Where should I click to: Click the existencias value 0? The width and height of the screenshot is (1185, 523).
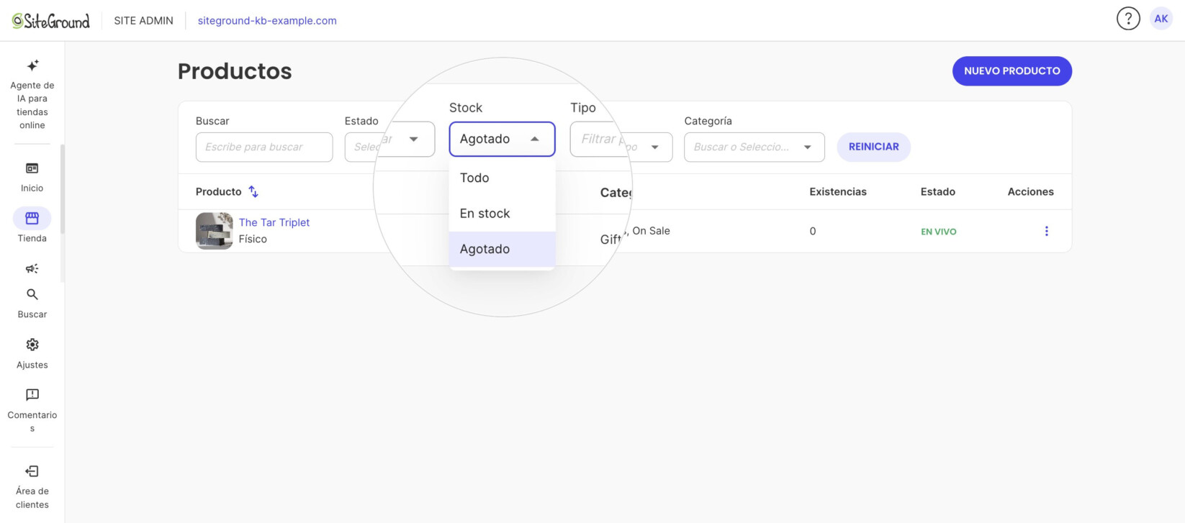[813, 231]
